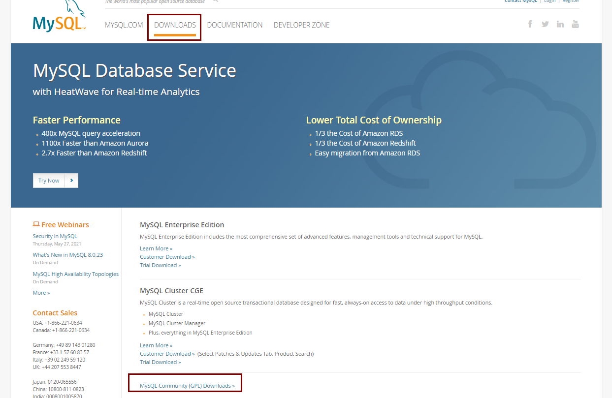Image resolution: width=612 pixels, height=398 pixels.
Task: Click Login at the top right
Action: pos(549,1)
